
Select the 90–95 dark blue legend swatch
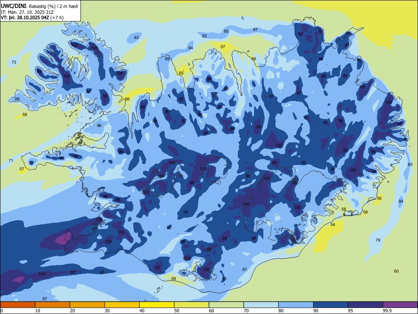pos(331,305)
